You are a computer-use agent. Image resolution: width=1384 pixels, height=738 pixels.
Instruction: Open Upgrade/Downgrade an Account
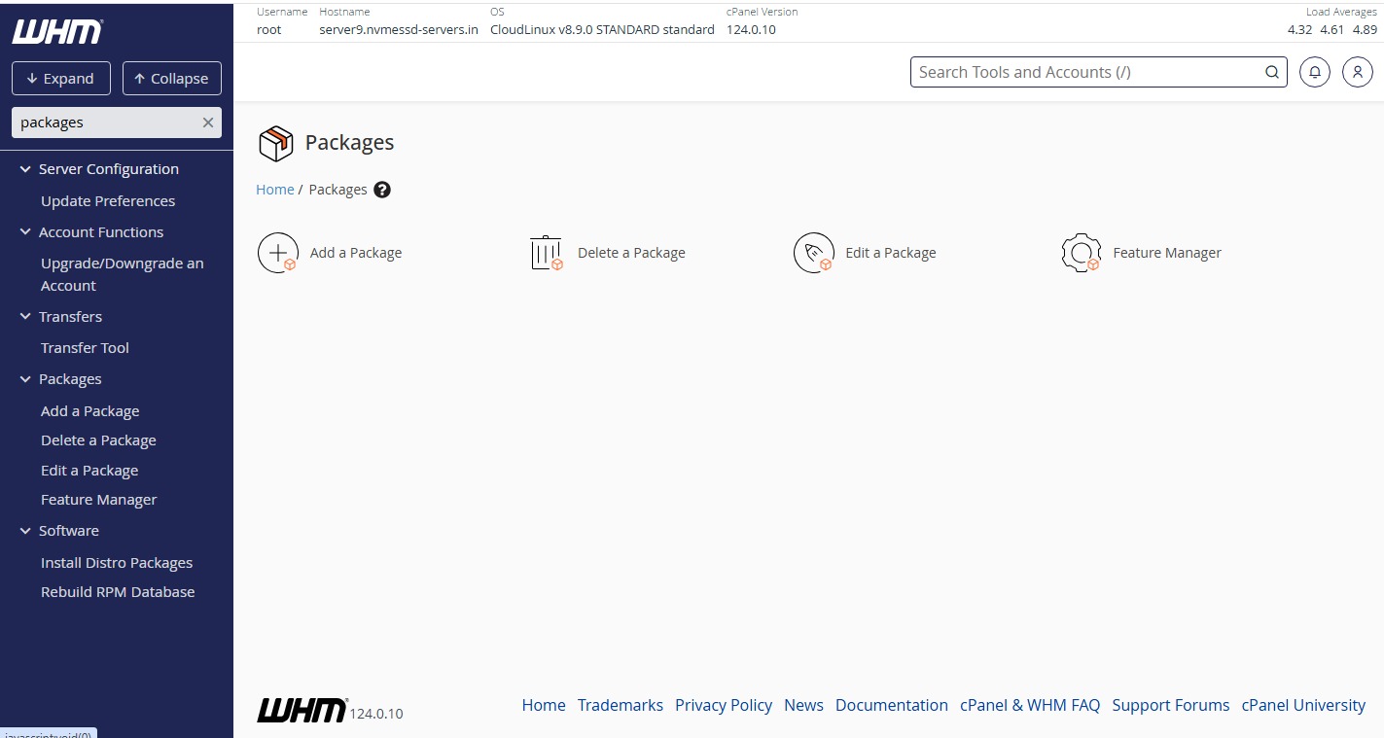click(x=123, y=274)
